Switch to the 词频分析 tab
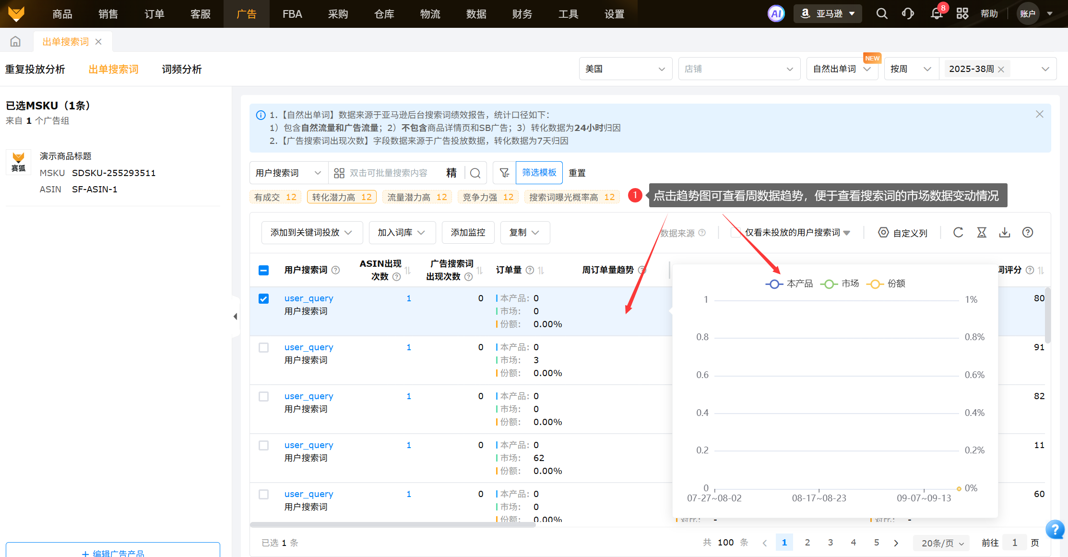This screenshot has height=557, width=1068. (181, 69)
